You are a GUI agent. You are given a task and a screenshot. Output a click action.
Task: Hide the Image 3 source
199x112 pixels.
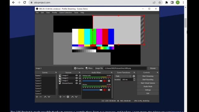[x=76, y=78]
